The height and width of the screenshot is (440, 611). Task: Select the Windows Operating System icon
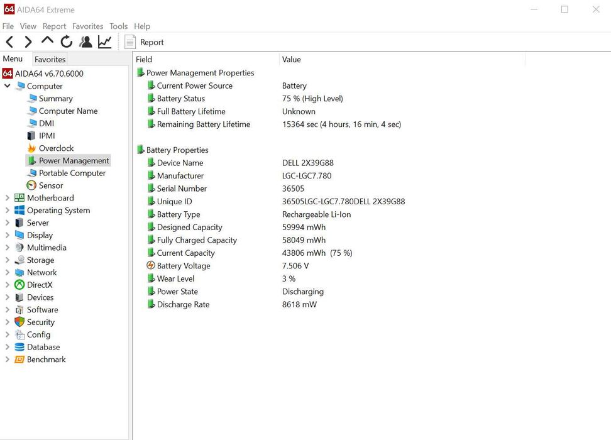(x=19, y=211)
